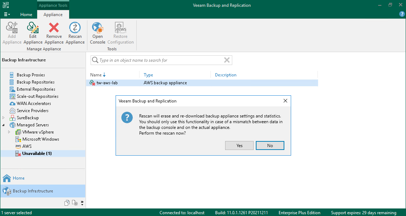The image size is (406, 216).
Task: Click the Veeam logo icon in title bar
Action: coord(6,5)
